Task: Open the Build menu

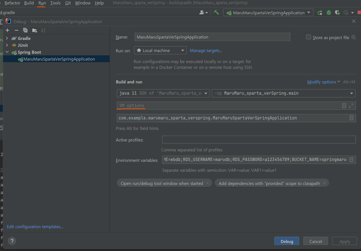Action: (29, 3)
